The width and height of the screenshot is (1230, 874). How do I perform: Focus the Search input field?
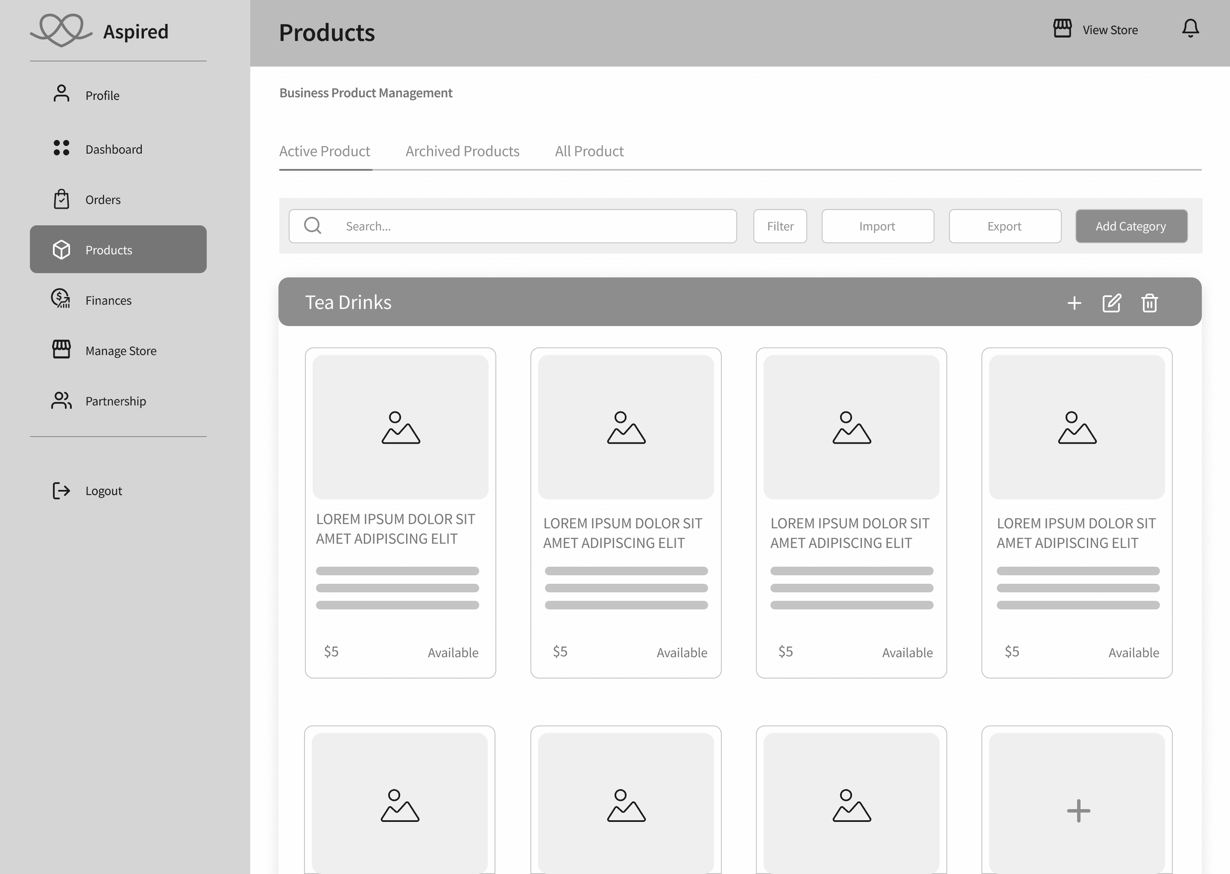pyautogui.click(x=533, y=226)
